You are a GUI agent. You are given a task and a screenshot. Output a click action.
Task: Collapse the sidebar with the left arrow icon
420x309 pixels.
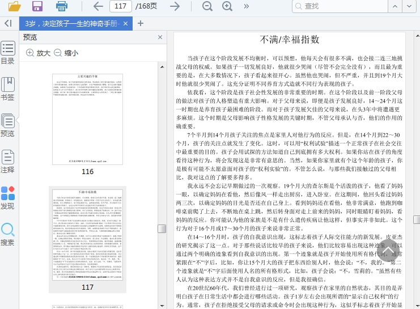point(8,23)
